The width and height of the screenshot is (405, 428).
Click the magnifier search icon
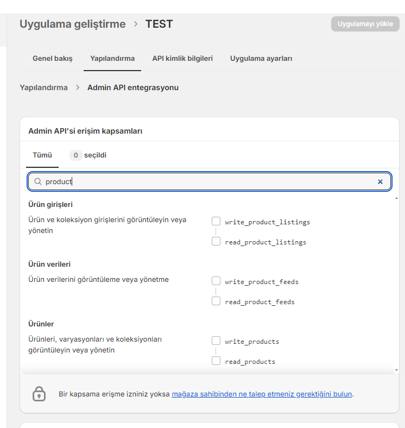38,181
